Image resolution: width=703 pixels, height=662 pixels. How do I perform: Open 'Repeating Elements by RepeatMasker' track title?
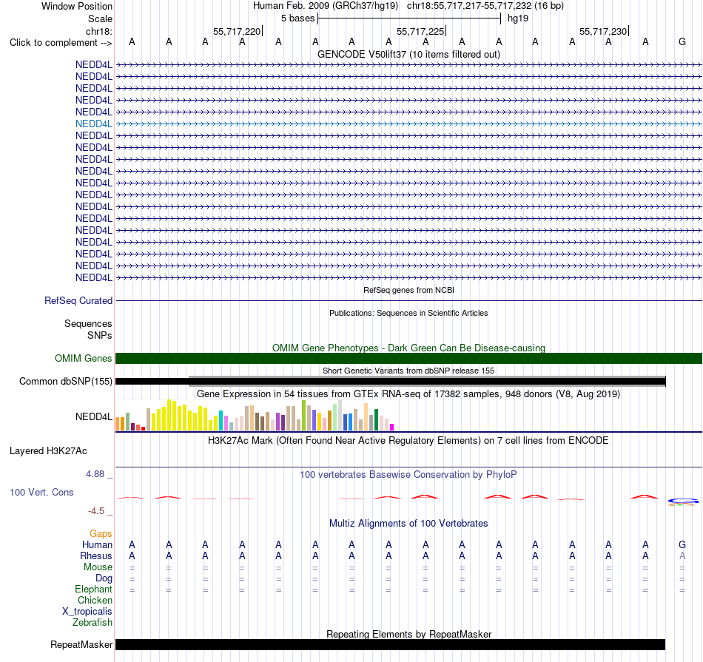[408, 634]
